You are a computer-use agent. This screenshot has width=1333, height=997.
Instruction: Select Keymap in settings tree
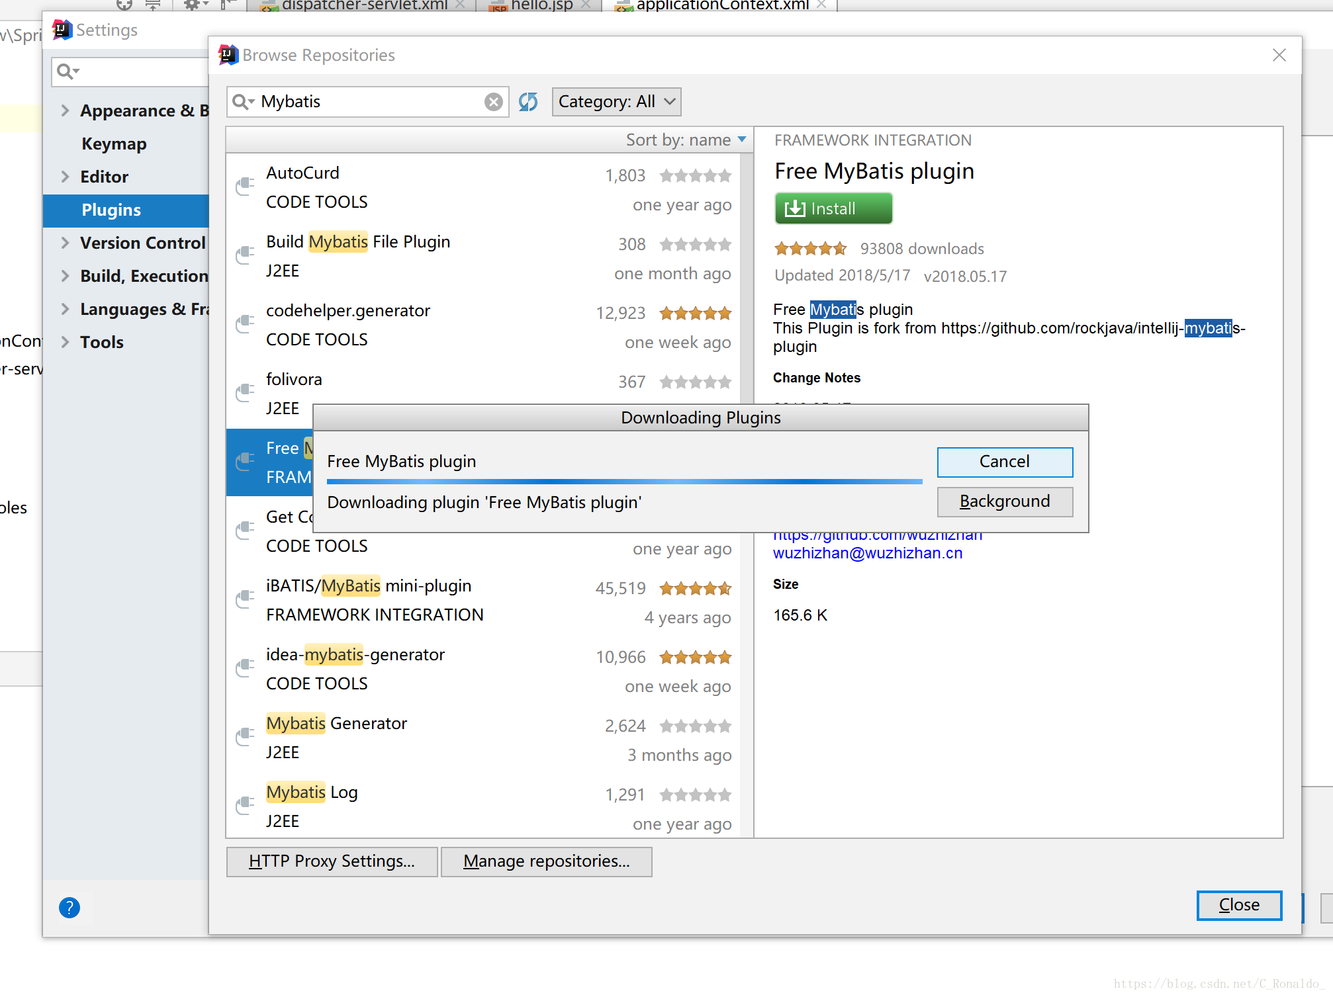point(114,144)
